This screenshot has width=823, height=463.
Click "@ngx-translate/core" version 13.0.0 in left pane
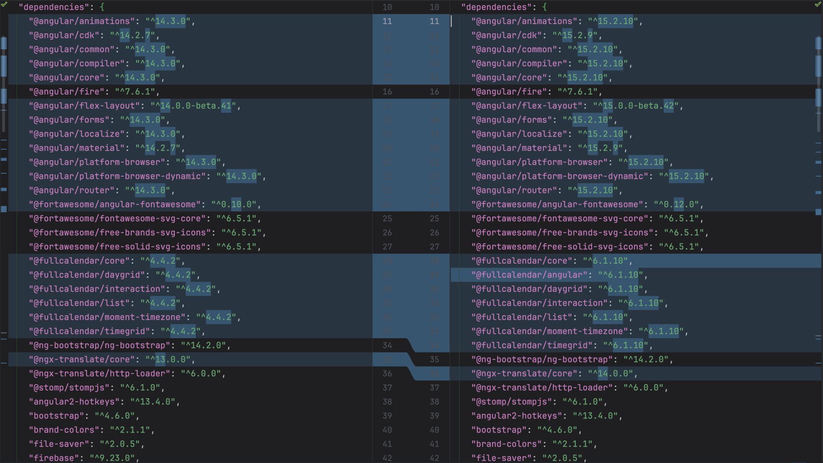[170, 359]
